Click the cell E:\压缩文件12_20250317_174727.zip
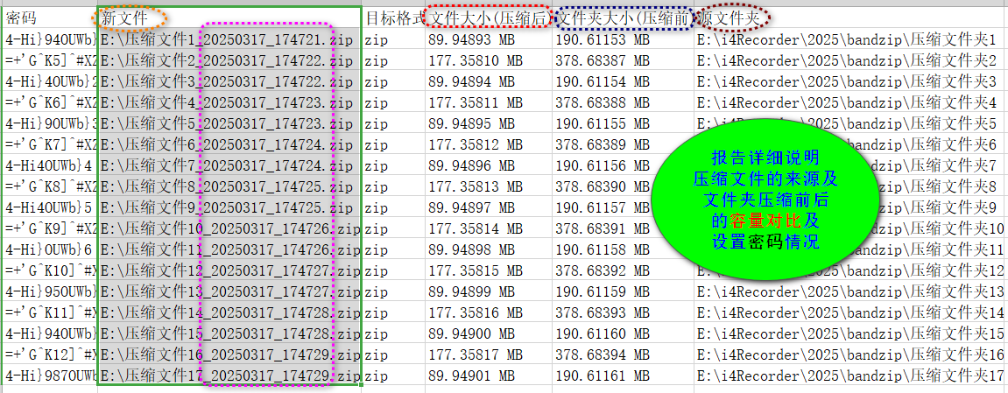 pyautogui.click(x=230, y=270)
